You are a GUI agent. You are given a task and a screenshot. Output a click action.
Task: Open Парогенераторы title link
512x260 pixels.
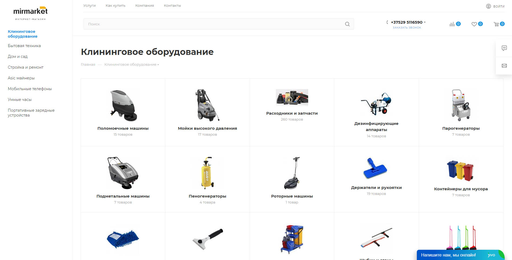pyautogui.click(x=461, y=128)
